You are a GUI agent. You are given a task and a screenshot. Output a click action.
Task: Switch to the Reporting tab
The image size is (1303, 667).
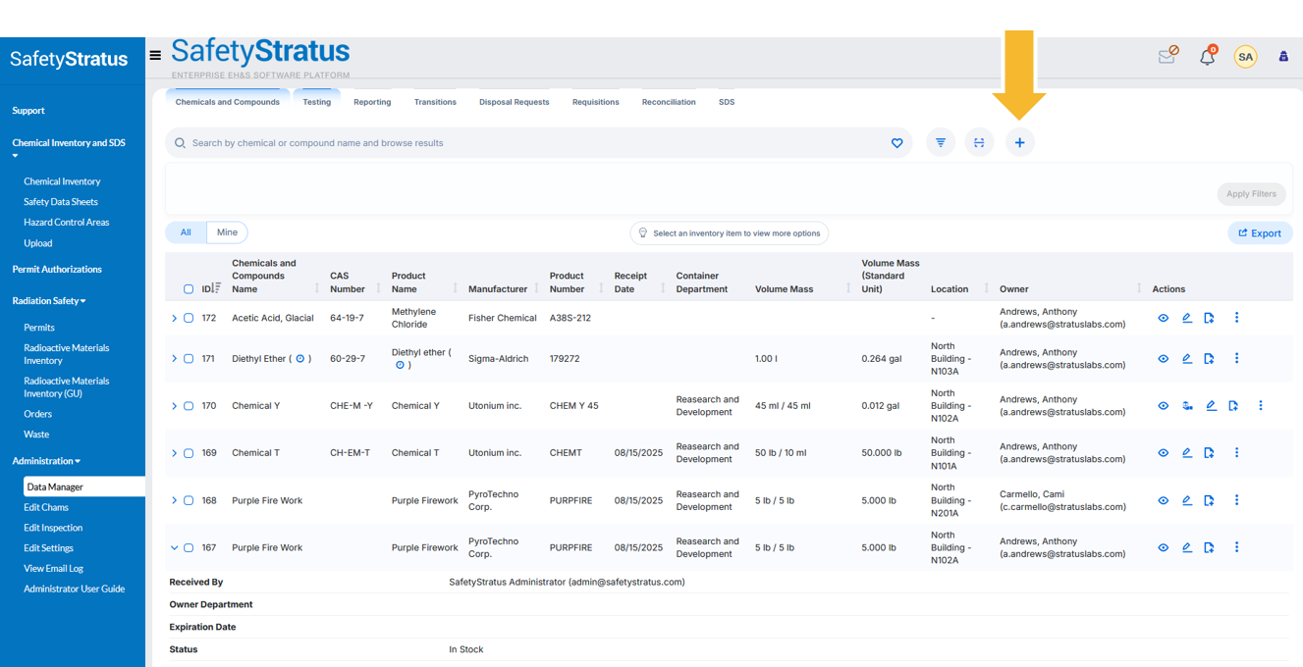[372, 102]
